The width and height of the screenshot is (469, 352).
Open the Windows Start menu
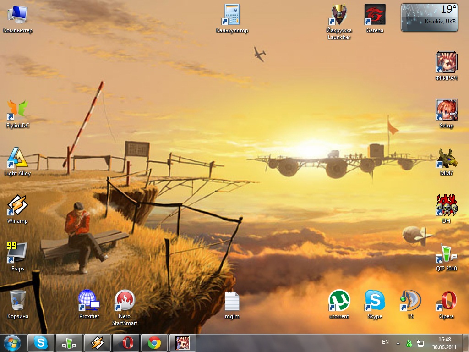pos(12,343)
